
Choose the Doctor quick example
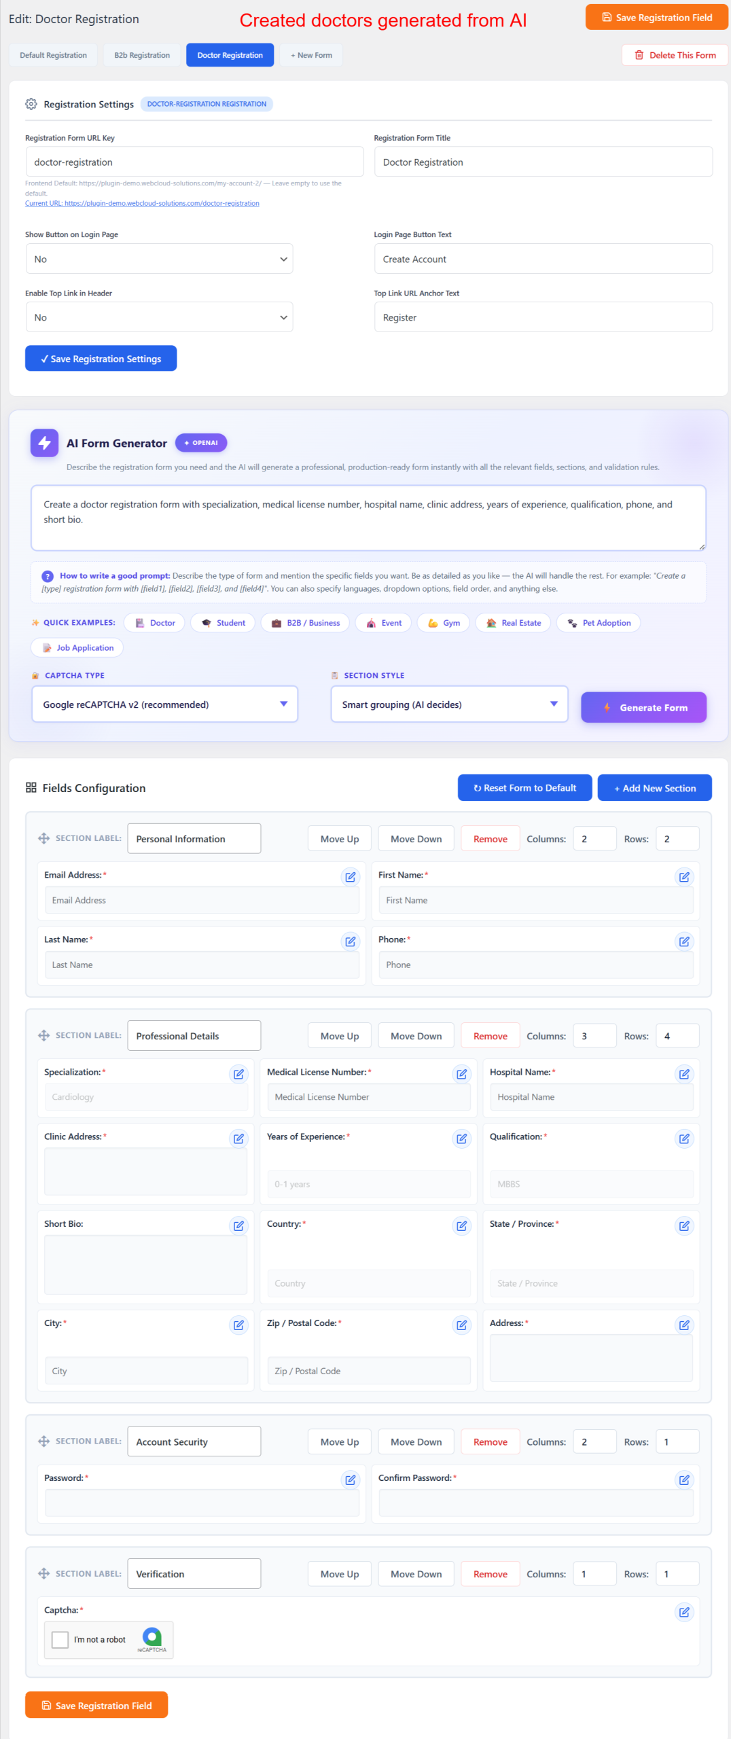tap(155, 623)
